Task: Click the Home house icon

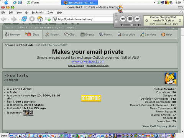Action: tap(40, 19)
